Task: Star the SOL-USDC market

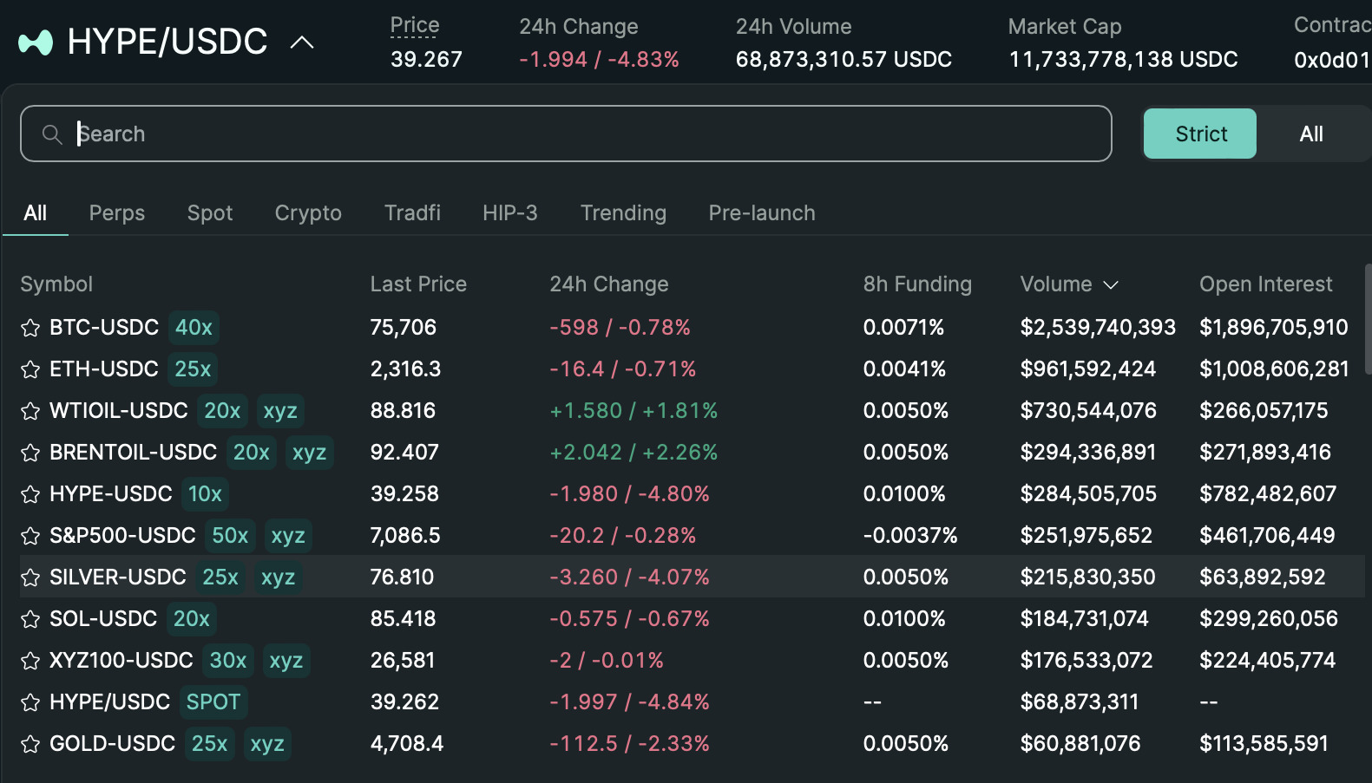Action: (x=30, y=619)
